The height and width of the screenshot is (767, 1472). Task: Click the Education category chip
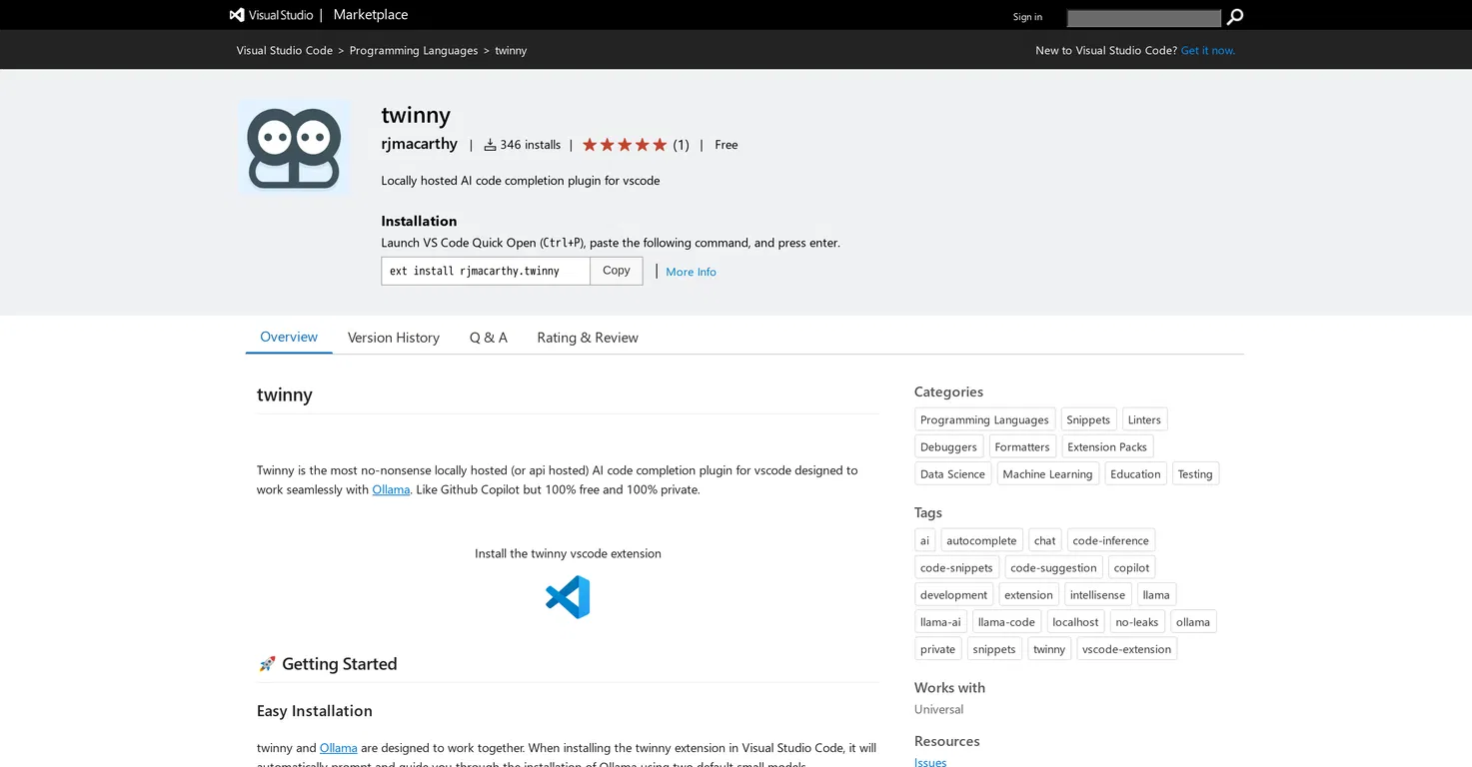1135,473
